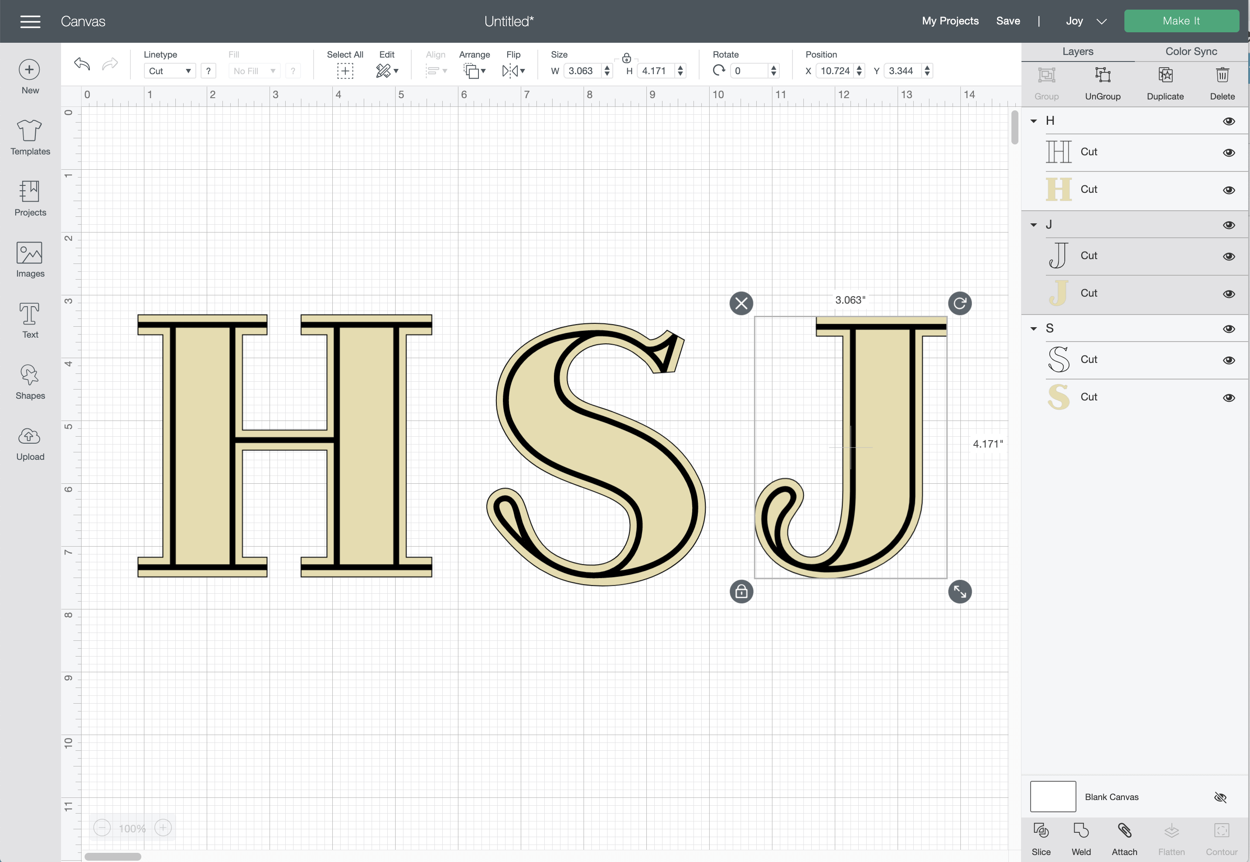This screenshot has height=862, width=1250.
Task: Click the Blank Canvas color swatch
Action: click(1052, 796)
